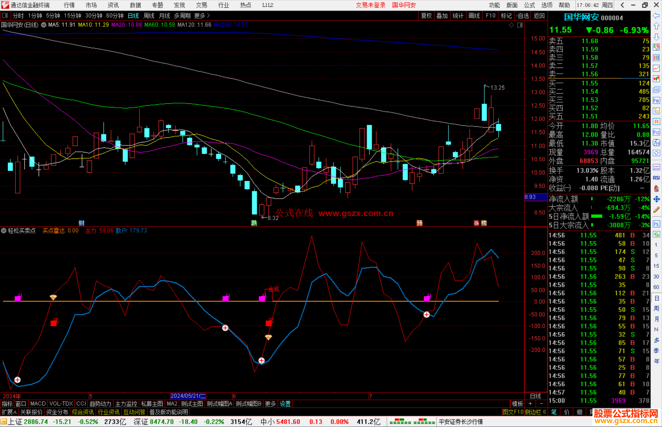This screenshot has height=427, width=662.
Task: Click the F10 icon in right sidebar
Action: point(656,100)
